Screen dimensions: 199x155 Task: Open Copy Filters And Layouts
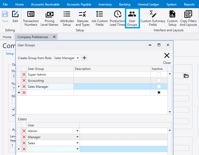(188, 18)
